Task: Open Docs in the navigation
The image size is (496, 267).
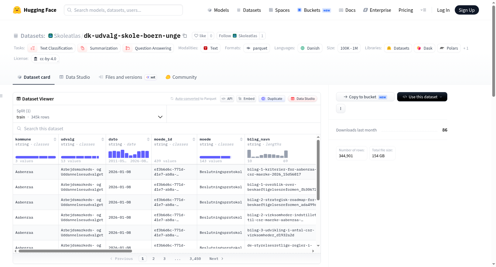Action: pyautogui.click(x=347, y=10)
